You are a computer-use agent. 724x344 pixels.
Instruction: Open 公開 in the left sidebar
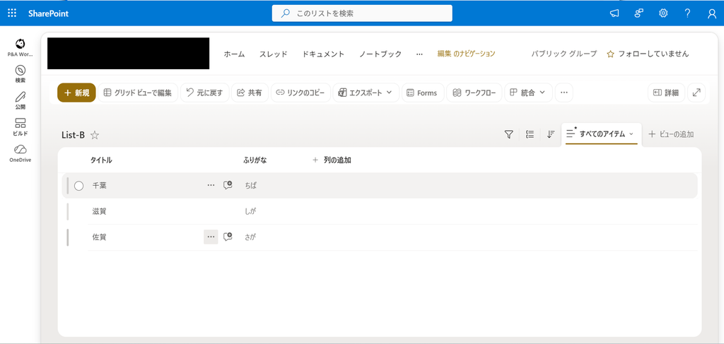click(x=20, y=100)
